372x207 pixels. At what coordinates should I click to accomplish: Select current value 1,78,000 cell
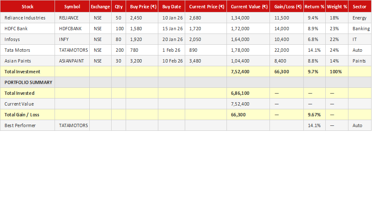click(248, 50)
